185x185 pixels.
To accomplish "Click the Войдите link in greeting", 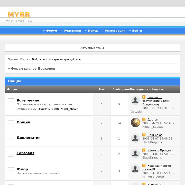I will 38,59.
